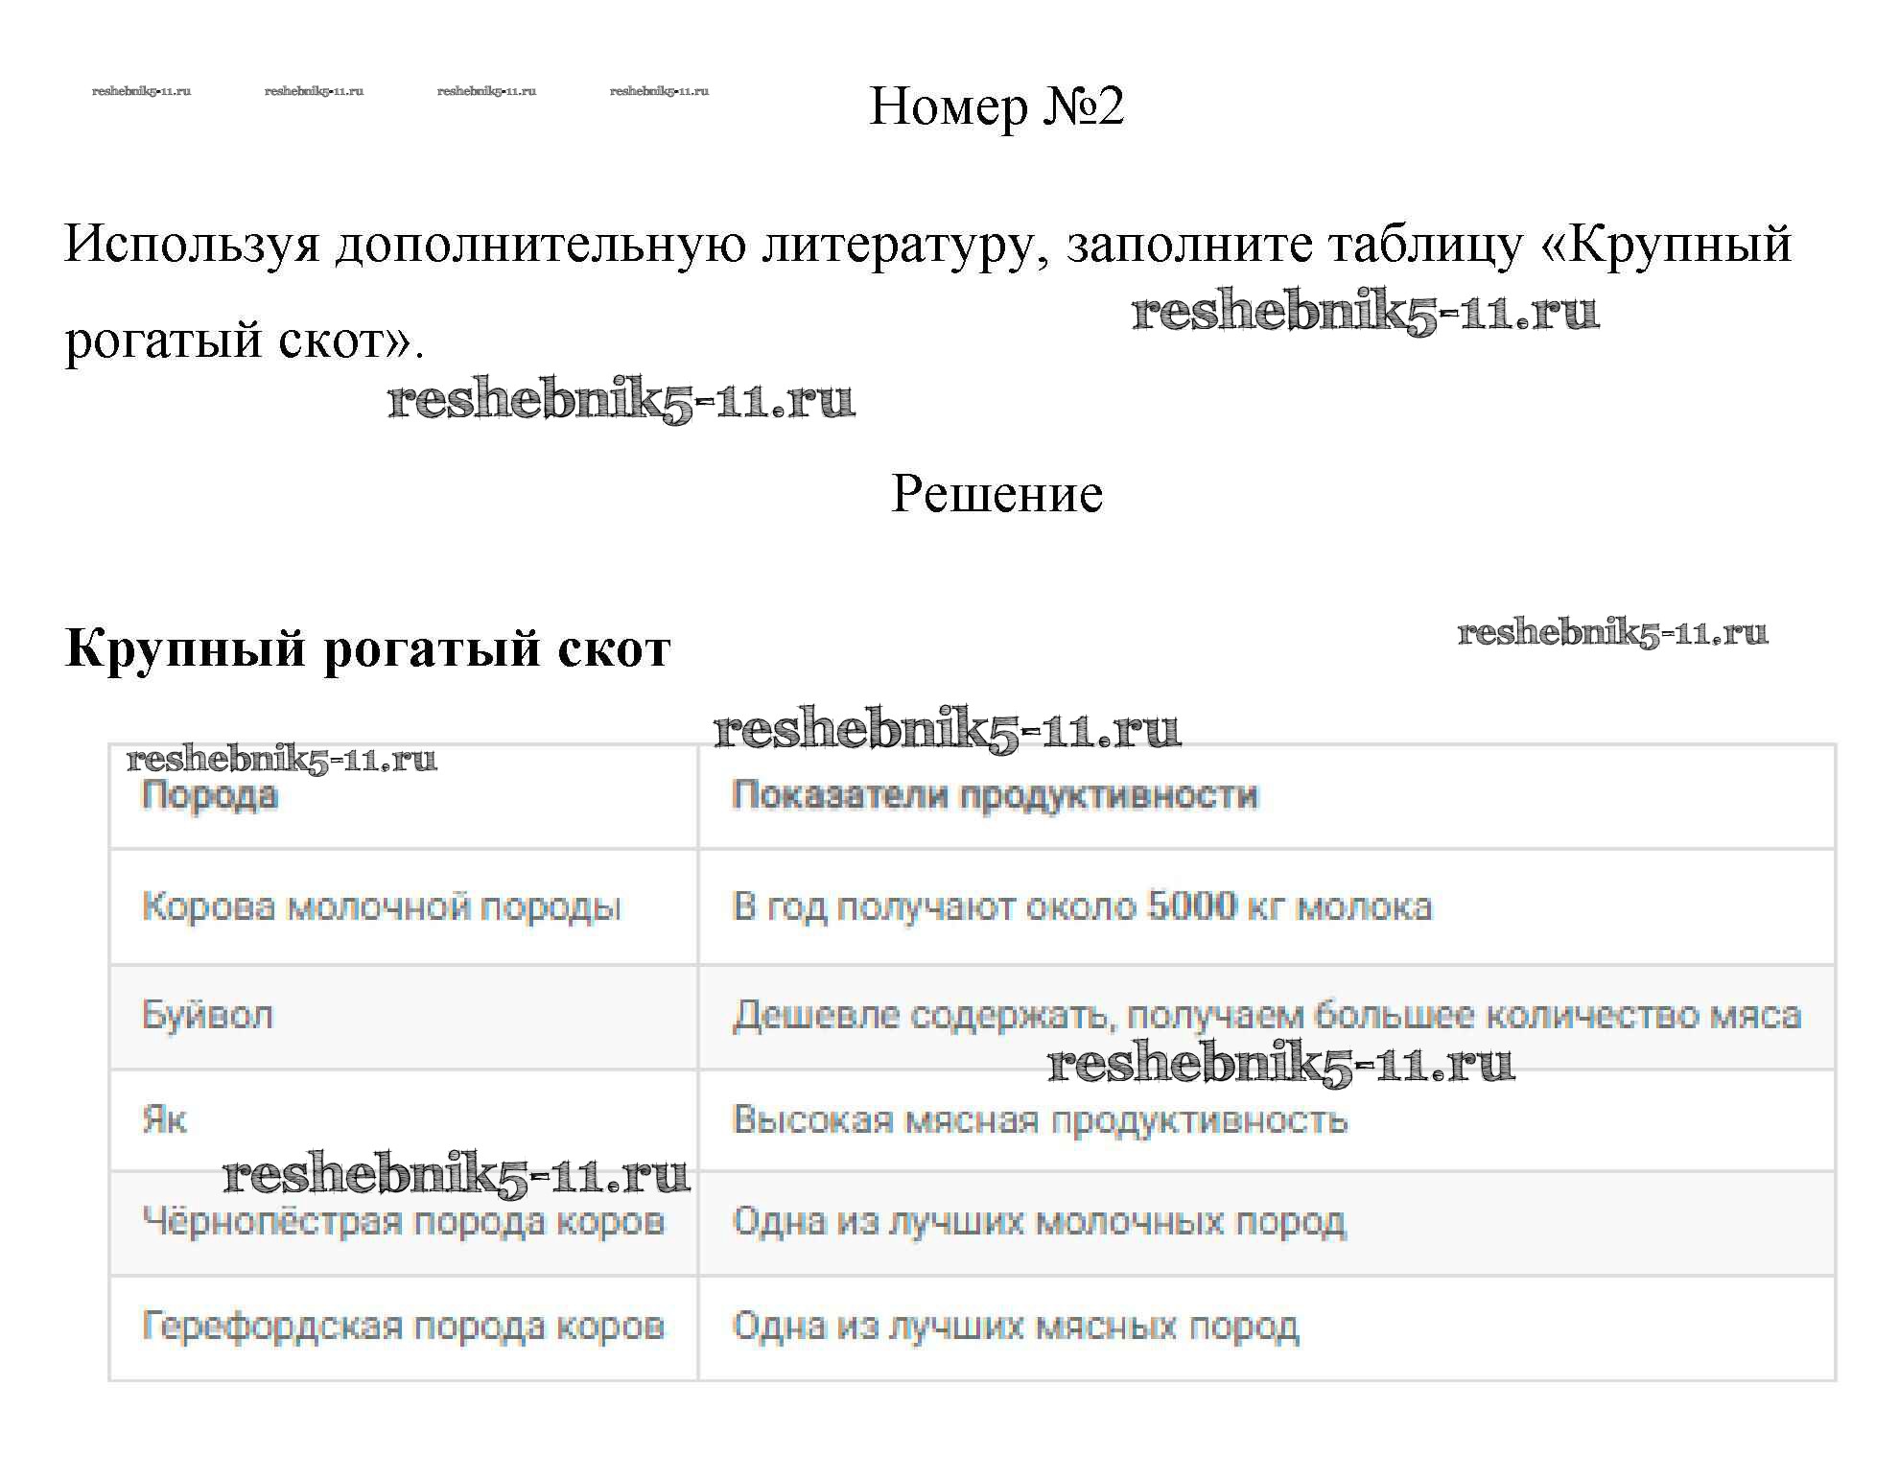Click the 'Порода' column header
This screenshot has width=1899, height=1481.
point(210,796)
